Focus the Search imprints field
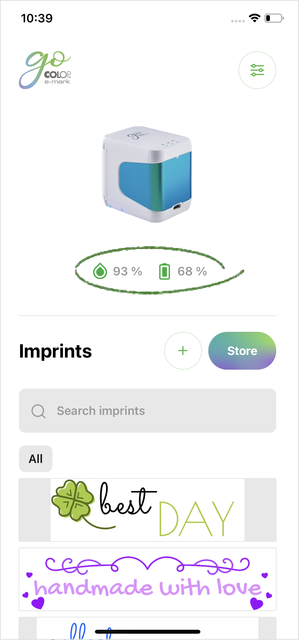 157,411
